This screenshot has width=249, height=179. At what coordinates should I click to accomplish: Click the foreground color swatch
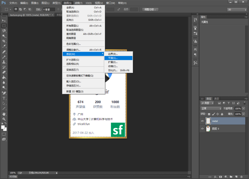pos(3,127)
